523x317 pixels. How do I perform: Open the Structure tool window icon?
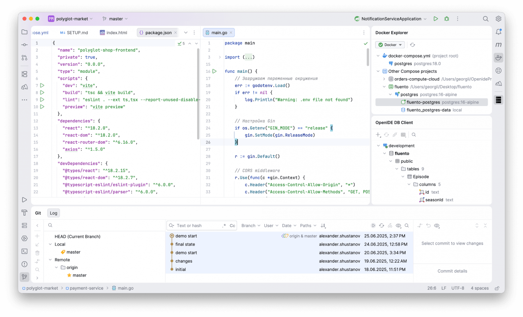24,74
